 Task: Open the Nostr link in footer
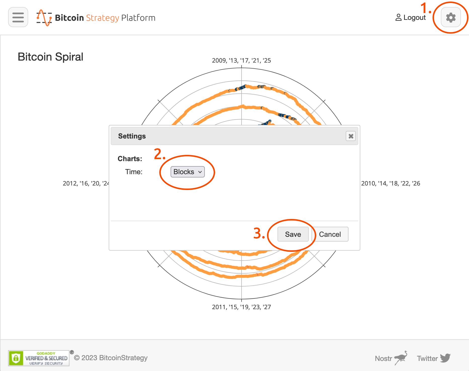coord(391,358)
